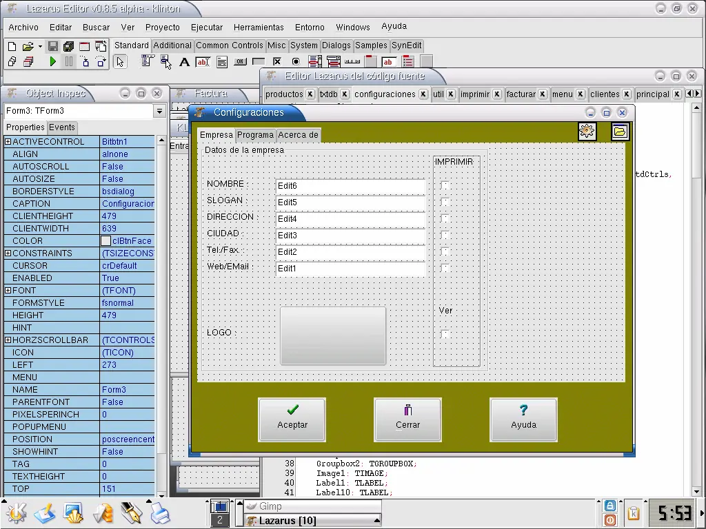The image size is (706, 529).
Task: Click the Aceptar button
Action: point(292,419)
